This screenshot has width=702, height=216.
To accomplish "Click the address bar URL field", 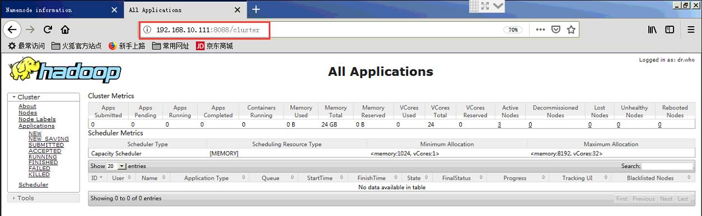I will pyautogui.click(x=358, y=30).
